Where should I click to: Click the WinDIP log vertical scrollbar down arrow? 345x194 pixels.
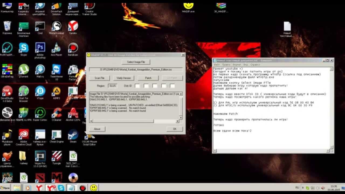pos(181,117)
